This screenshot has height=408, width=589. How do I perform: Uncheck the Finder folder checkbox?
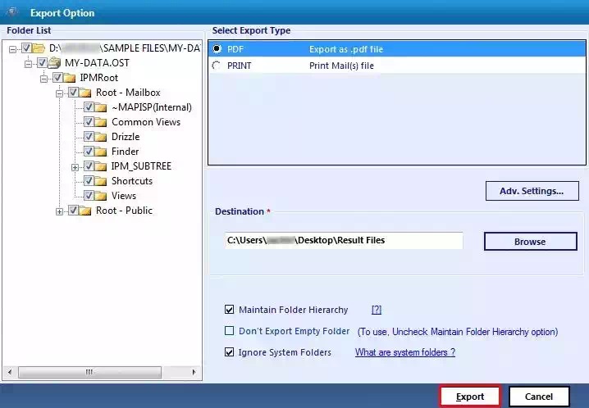(89, 151)
